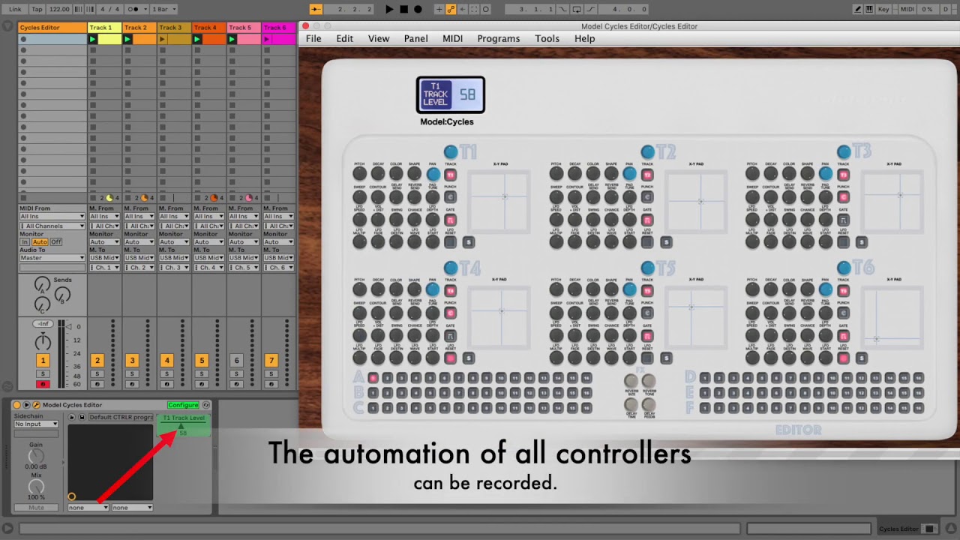Select the Track 4 header
The height and width of the screenshot is (540, 960).
tap(208, 28)
